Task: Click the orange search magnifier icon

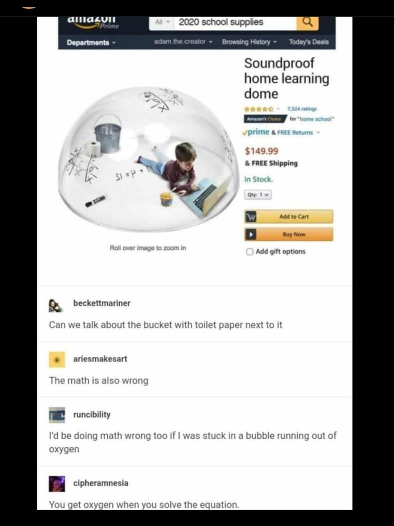Action: pyautogui.click(x=307, y=23)
